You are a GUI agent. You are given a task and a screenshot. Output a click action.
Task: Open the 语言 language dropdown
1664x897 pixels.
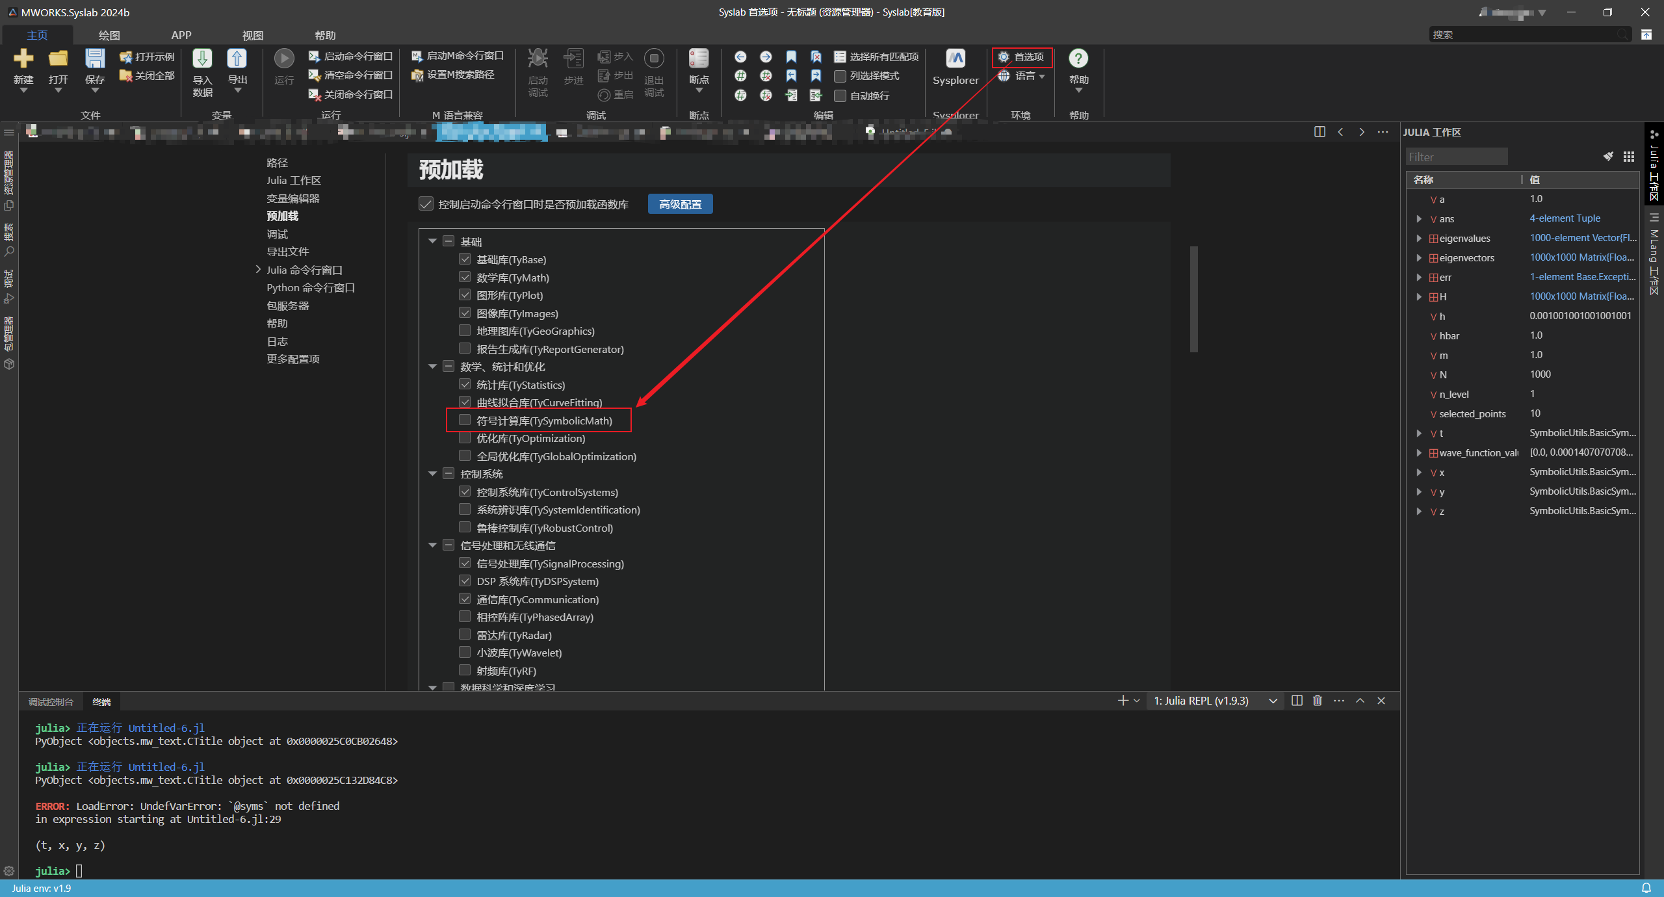pos(1022,76)
